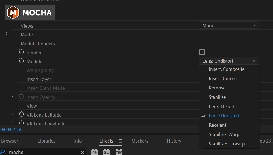273x155 pixels.
Task: Switch to the Info tab
Action: click(78, 141)
